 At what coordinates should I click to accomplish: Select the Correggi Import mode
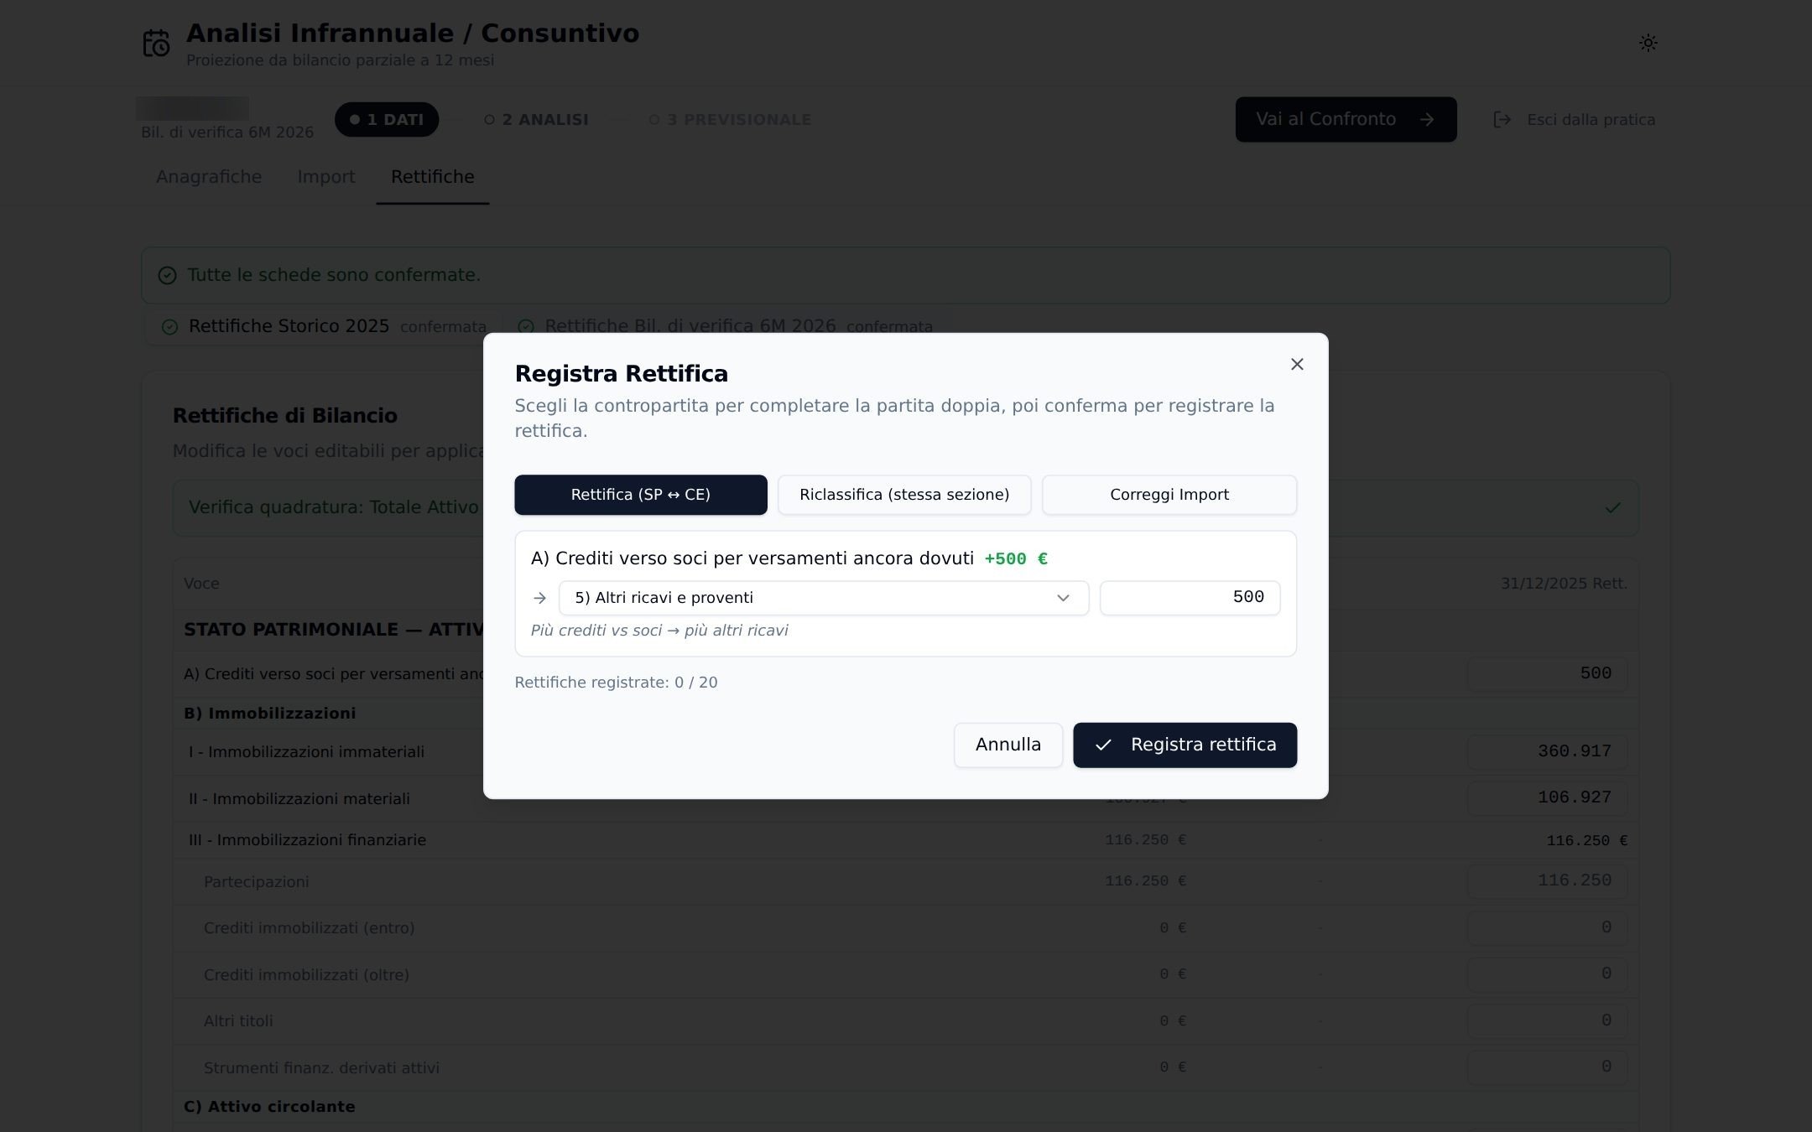(1169, 495)
